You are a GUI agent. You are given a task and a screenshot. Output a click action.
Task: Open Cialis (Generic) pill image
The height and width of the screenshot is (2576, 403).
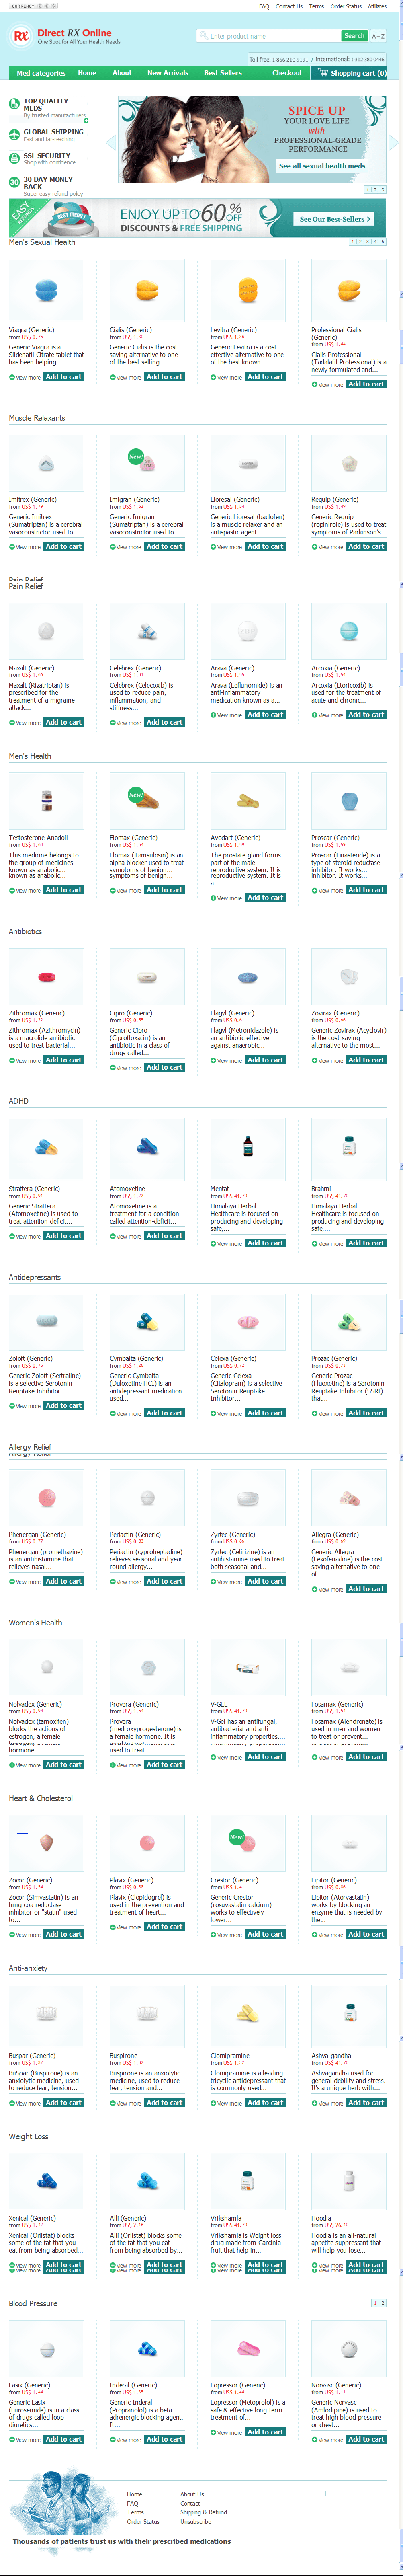(x=147, y=290)
